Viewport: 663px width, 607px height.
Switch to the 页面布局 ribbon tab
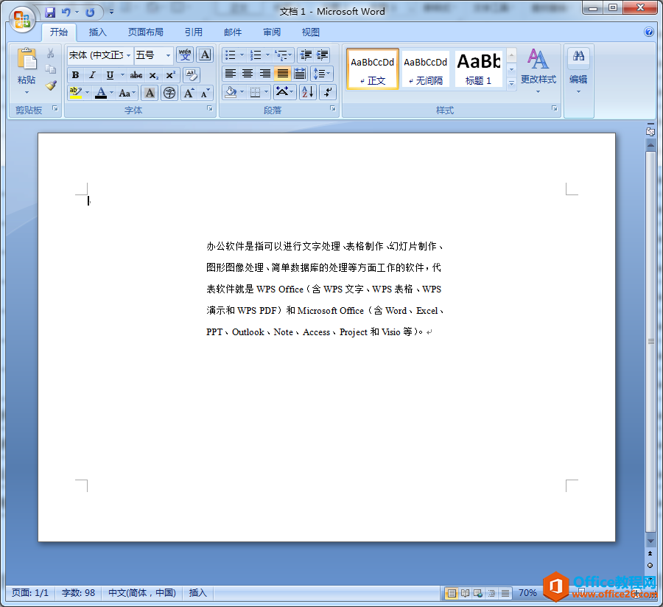click(145, 32)
